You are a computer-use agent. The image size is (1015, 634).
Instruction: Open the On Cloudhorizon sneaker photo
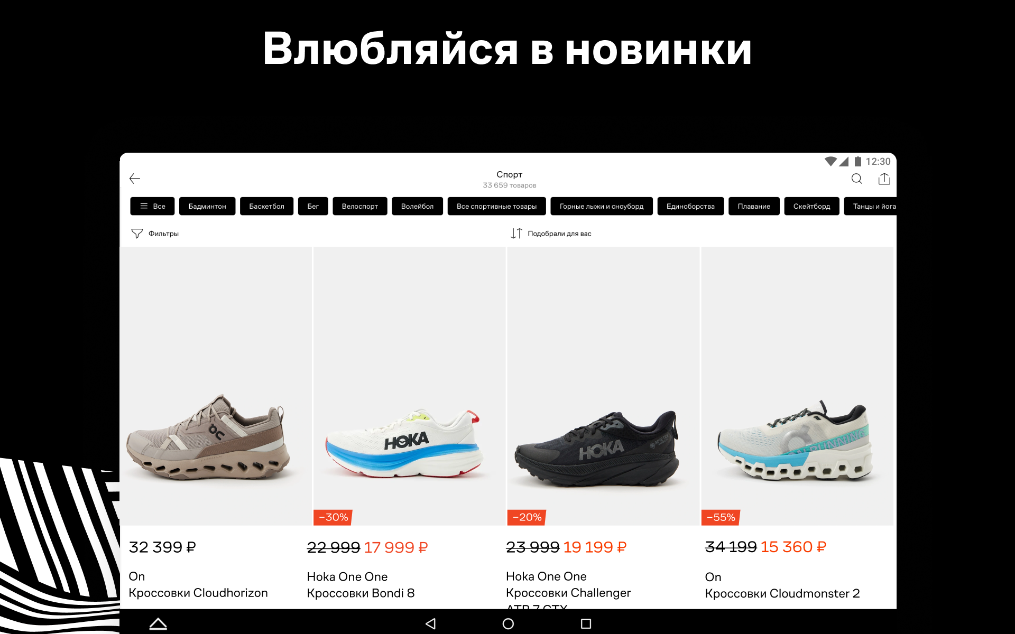(216, 386)
